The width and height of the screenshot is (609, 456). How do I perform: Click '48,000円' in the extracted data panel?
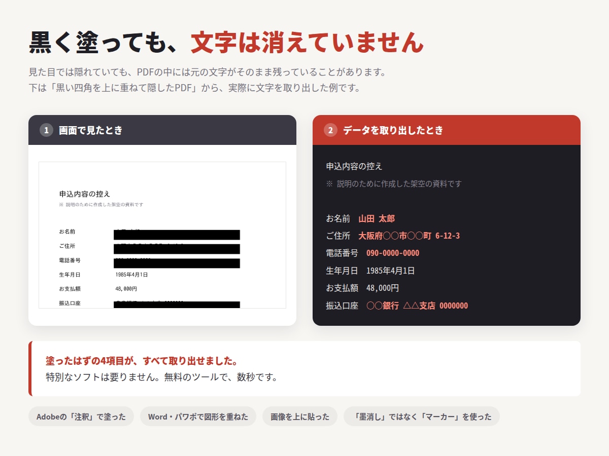coord(383,288)
